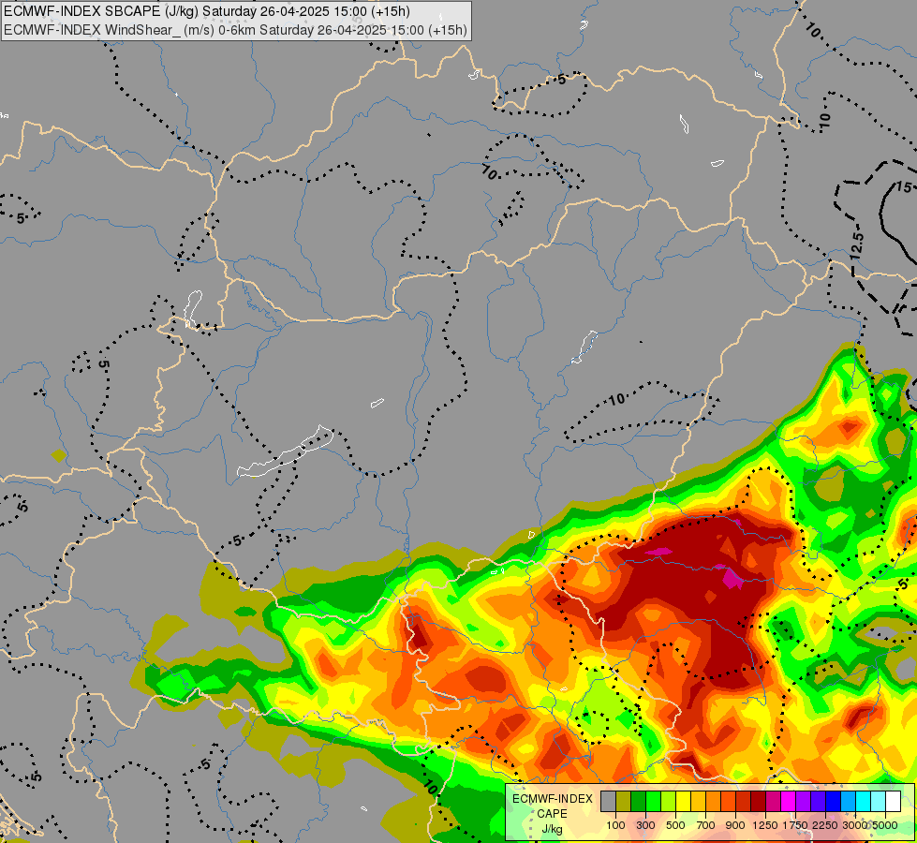Pick the dark green legend swatch
Image resolution: width=917 pixels, height=843 pixels.
point(638,802)
